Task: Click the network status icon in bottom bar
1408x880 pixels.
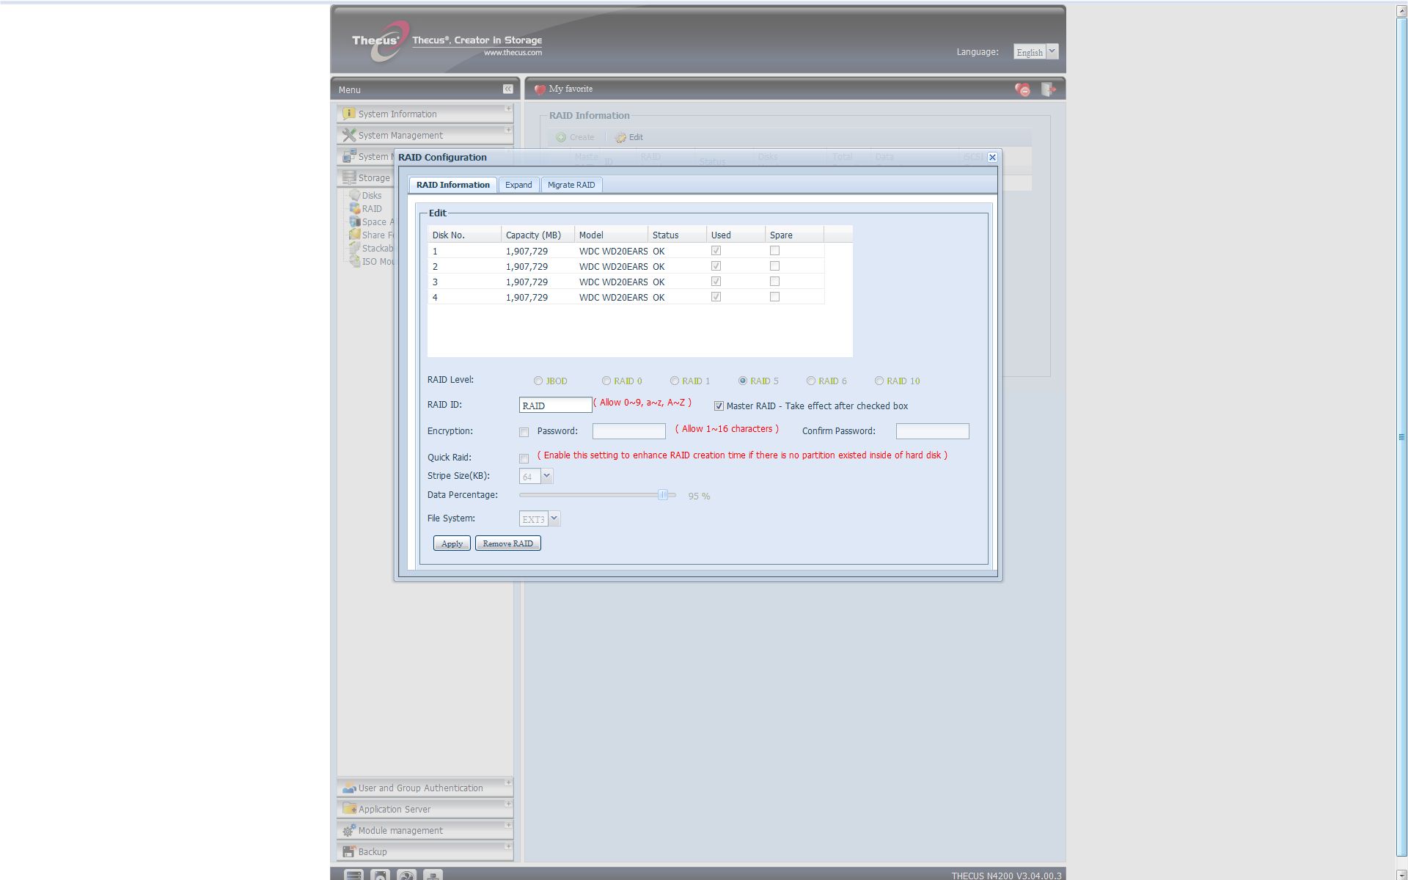Action: coord(433,875)
